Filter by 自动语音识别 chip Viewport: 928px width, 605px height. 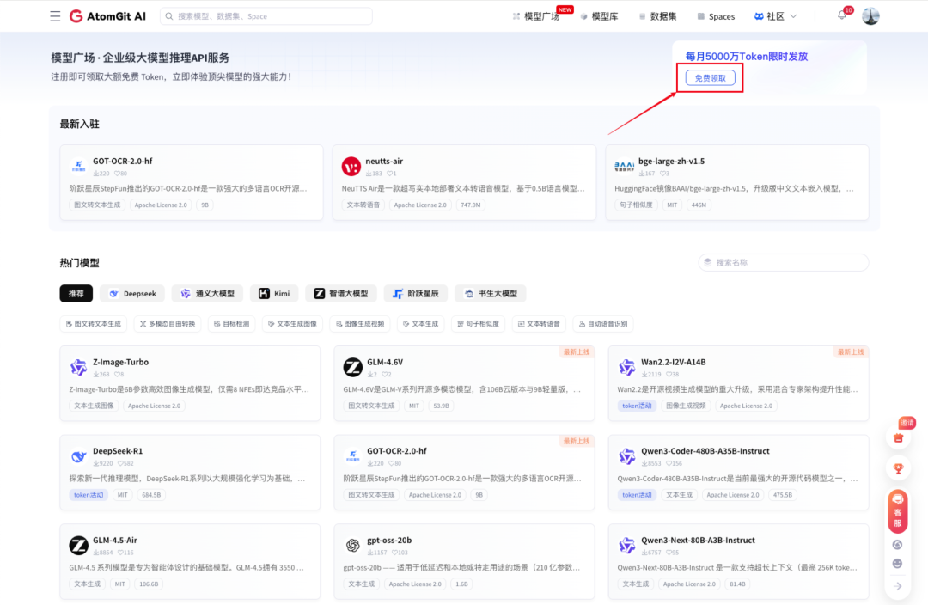point(603,324)
